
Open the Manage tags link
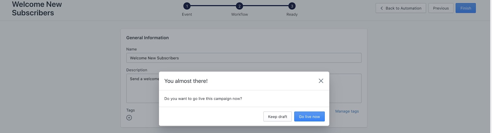[347, 111]
